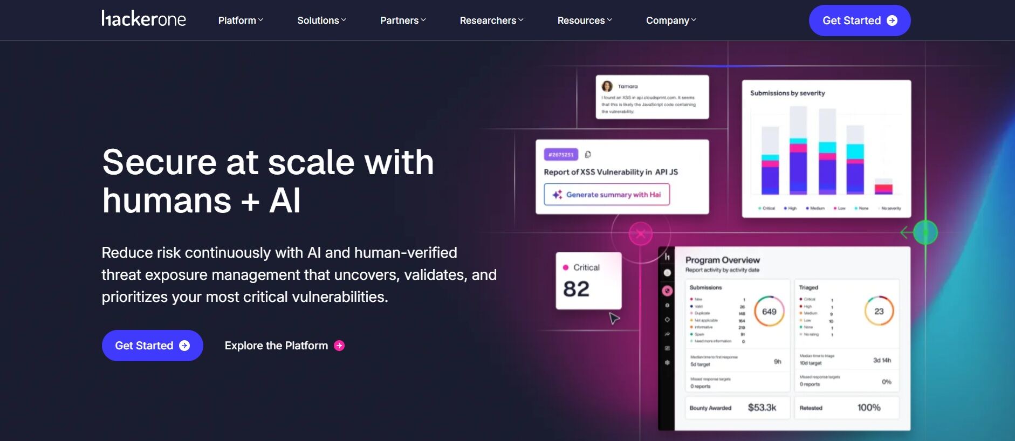
Task: Click the pink X circle node
Action: [641, 234]
